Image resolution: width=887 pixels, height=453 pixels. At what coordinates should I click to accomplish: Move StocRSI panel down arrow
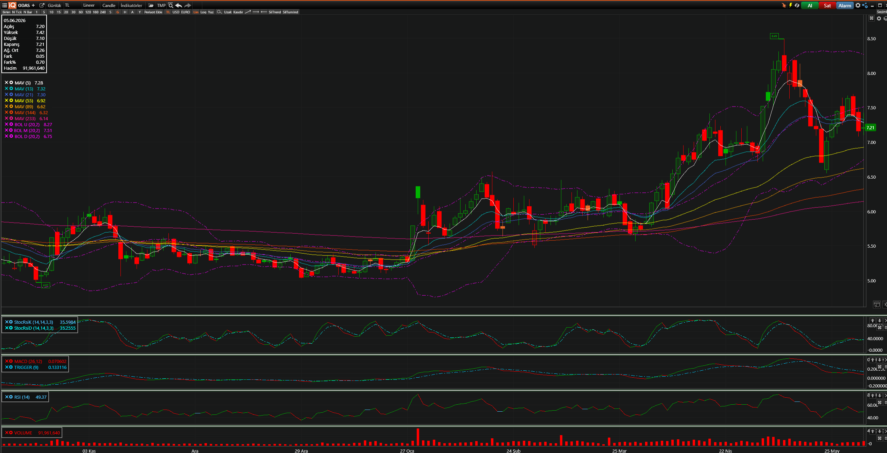click(879, 321)
